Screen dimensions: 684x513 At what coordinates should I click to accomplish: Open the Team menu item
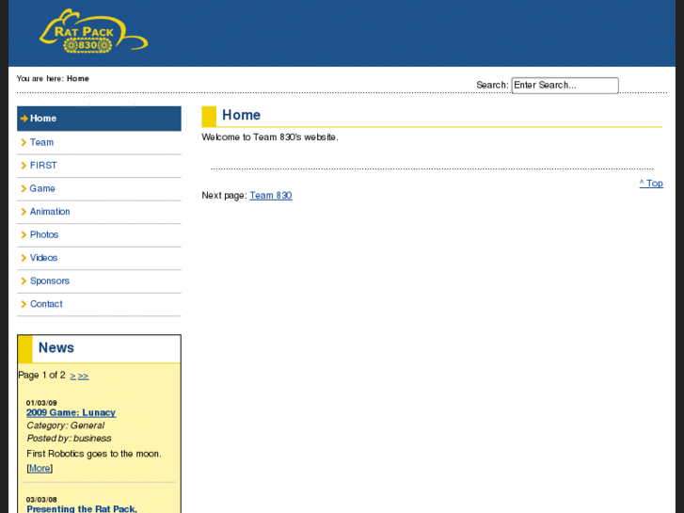pyautogui.click(x=99, y=142)
